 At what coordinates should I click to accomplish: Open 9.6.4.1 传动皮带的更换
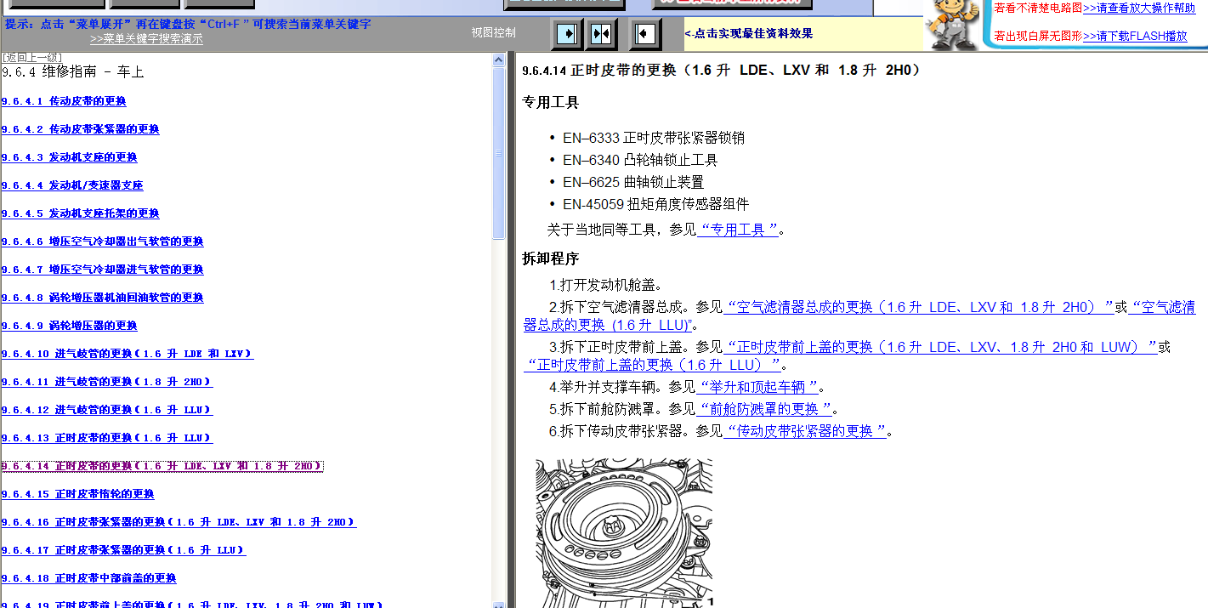(64, 101)
